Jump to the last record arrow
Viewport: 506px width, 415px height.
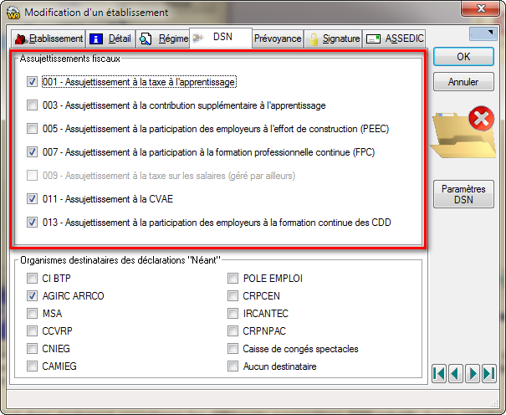(489, 373)
